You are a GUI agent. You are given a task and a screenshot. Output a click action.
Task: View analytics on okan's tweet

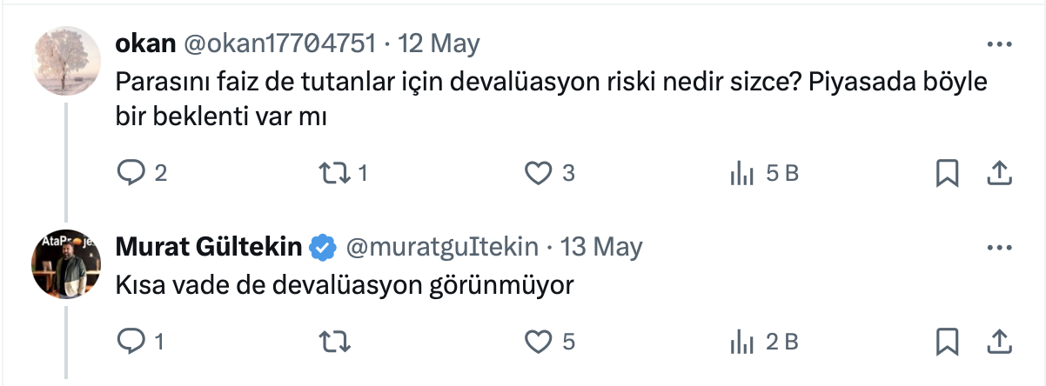click(x=741, y=174)
